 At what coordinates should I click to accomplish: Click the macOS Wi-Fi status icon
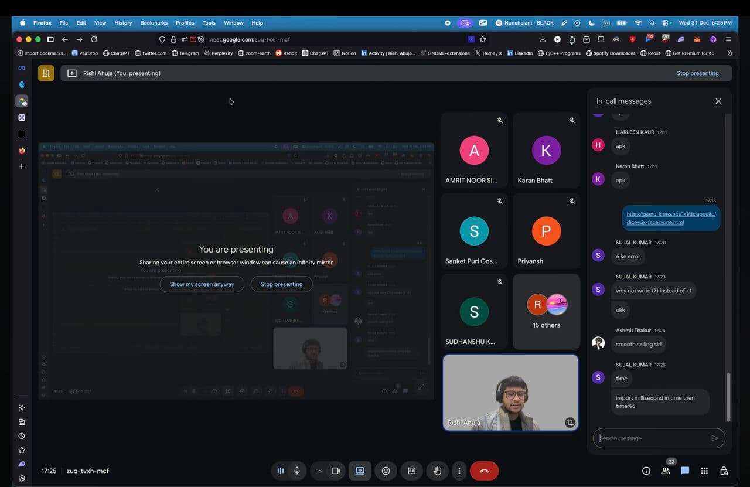[637, 23]
